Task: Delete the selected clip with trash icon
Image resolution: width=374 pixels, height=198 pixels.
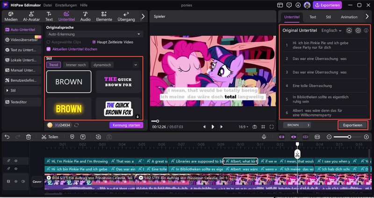Action: [29, 137]
